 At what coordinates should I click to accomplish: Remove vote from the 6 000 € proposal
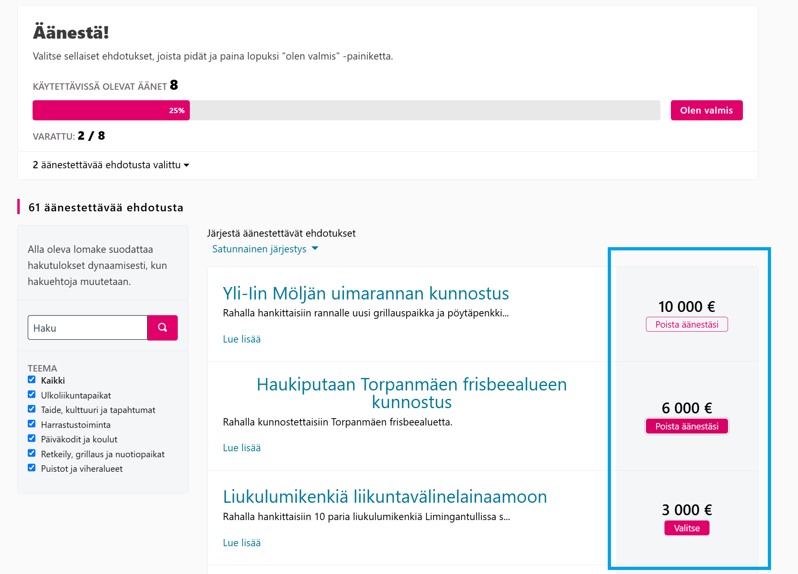[x=687, y=426]
